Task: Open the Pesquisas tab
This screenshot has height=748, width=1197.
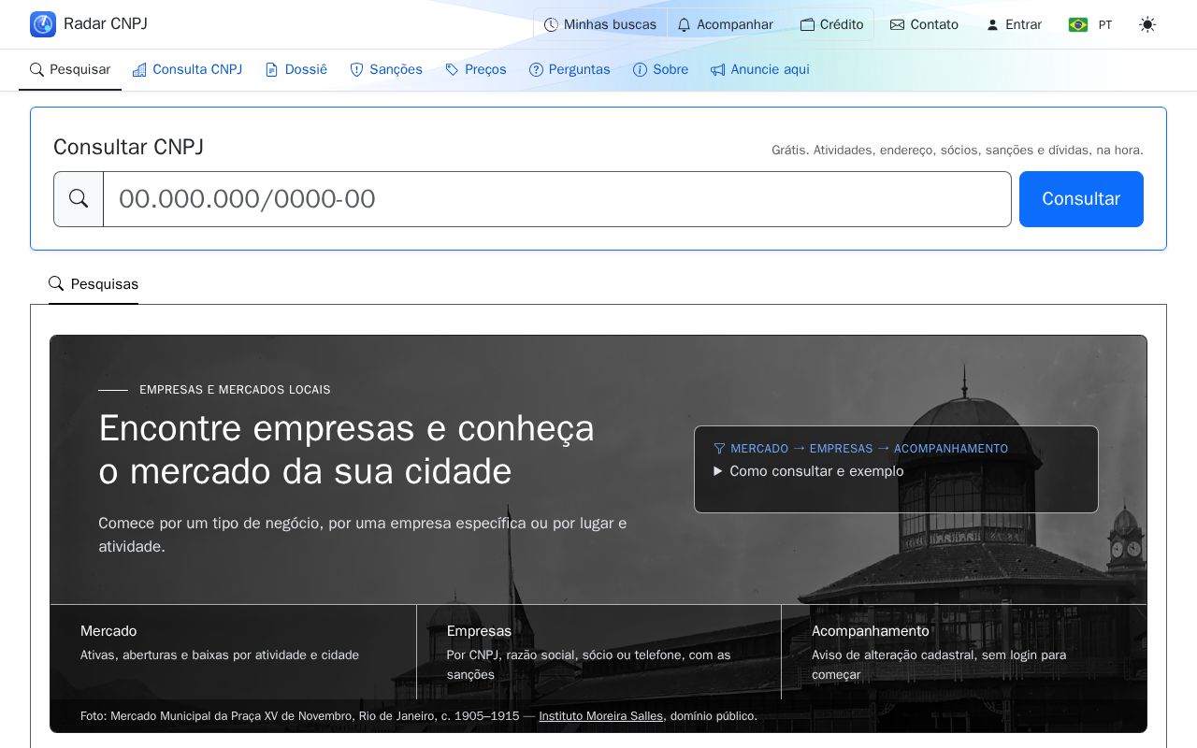Action: tap(94, 284)
